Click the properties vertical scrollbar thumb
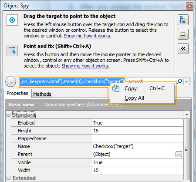The height and width of the screenshot is (182, 196). [187, 149]
